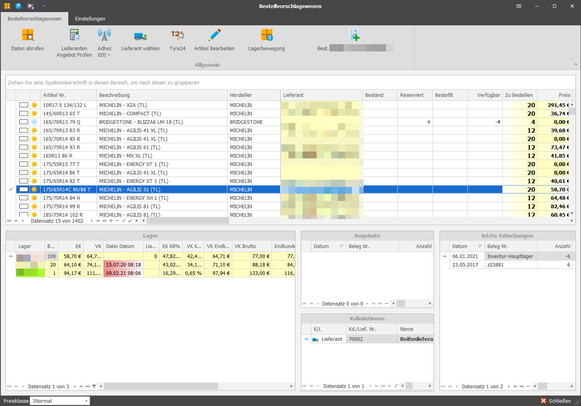Image resolution: width=581 pixels, height=406 pixels.
Task: Confirm edit with blue checkmark in navigator
Action: (130, 221)
